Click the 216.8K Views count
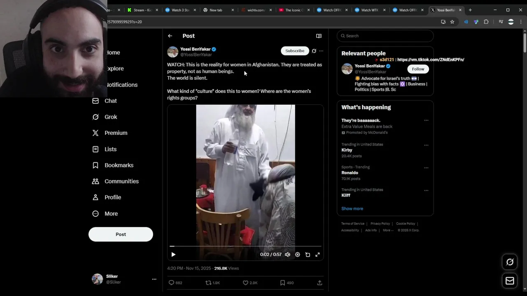527x296 pixels. (226, 268)
